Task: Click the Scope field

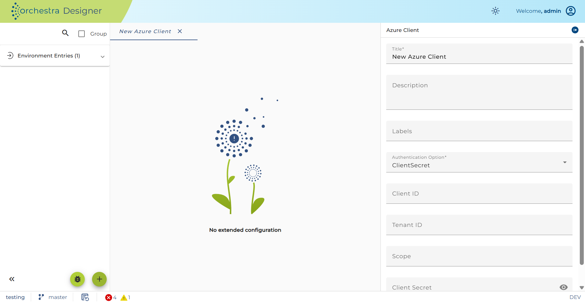Action: pos(479,256)
